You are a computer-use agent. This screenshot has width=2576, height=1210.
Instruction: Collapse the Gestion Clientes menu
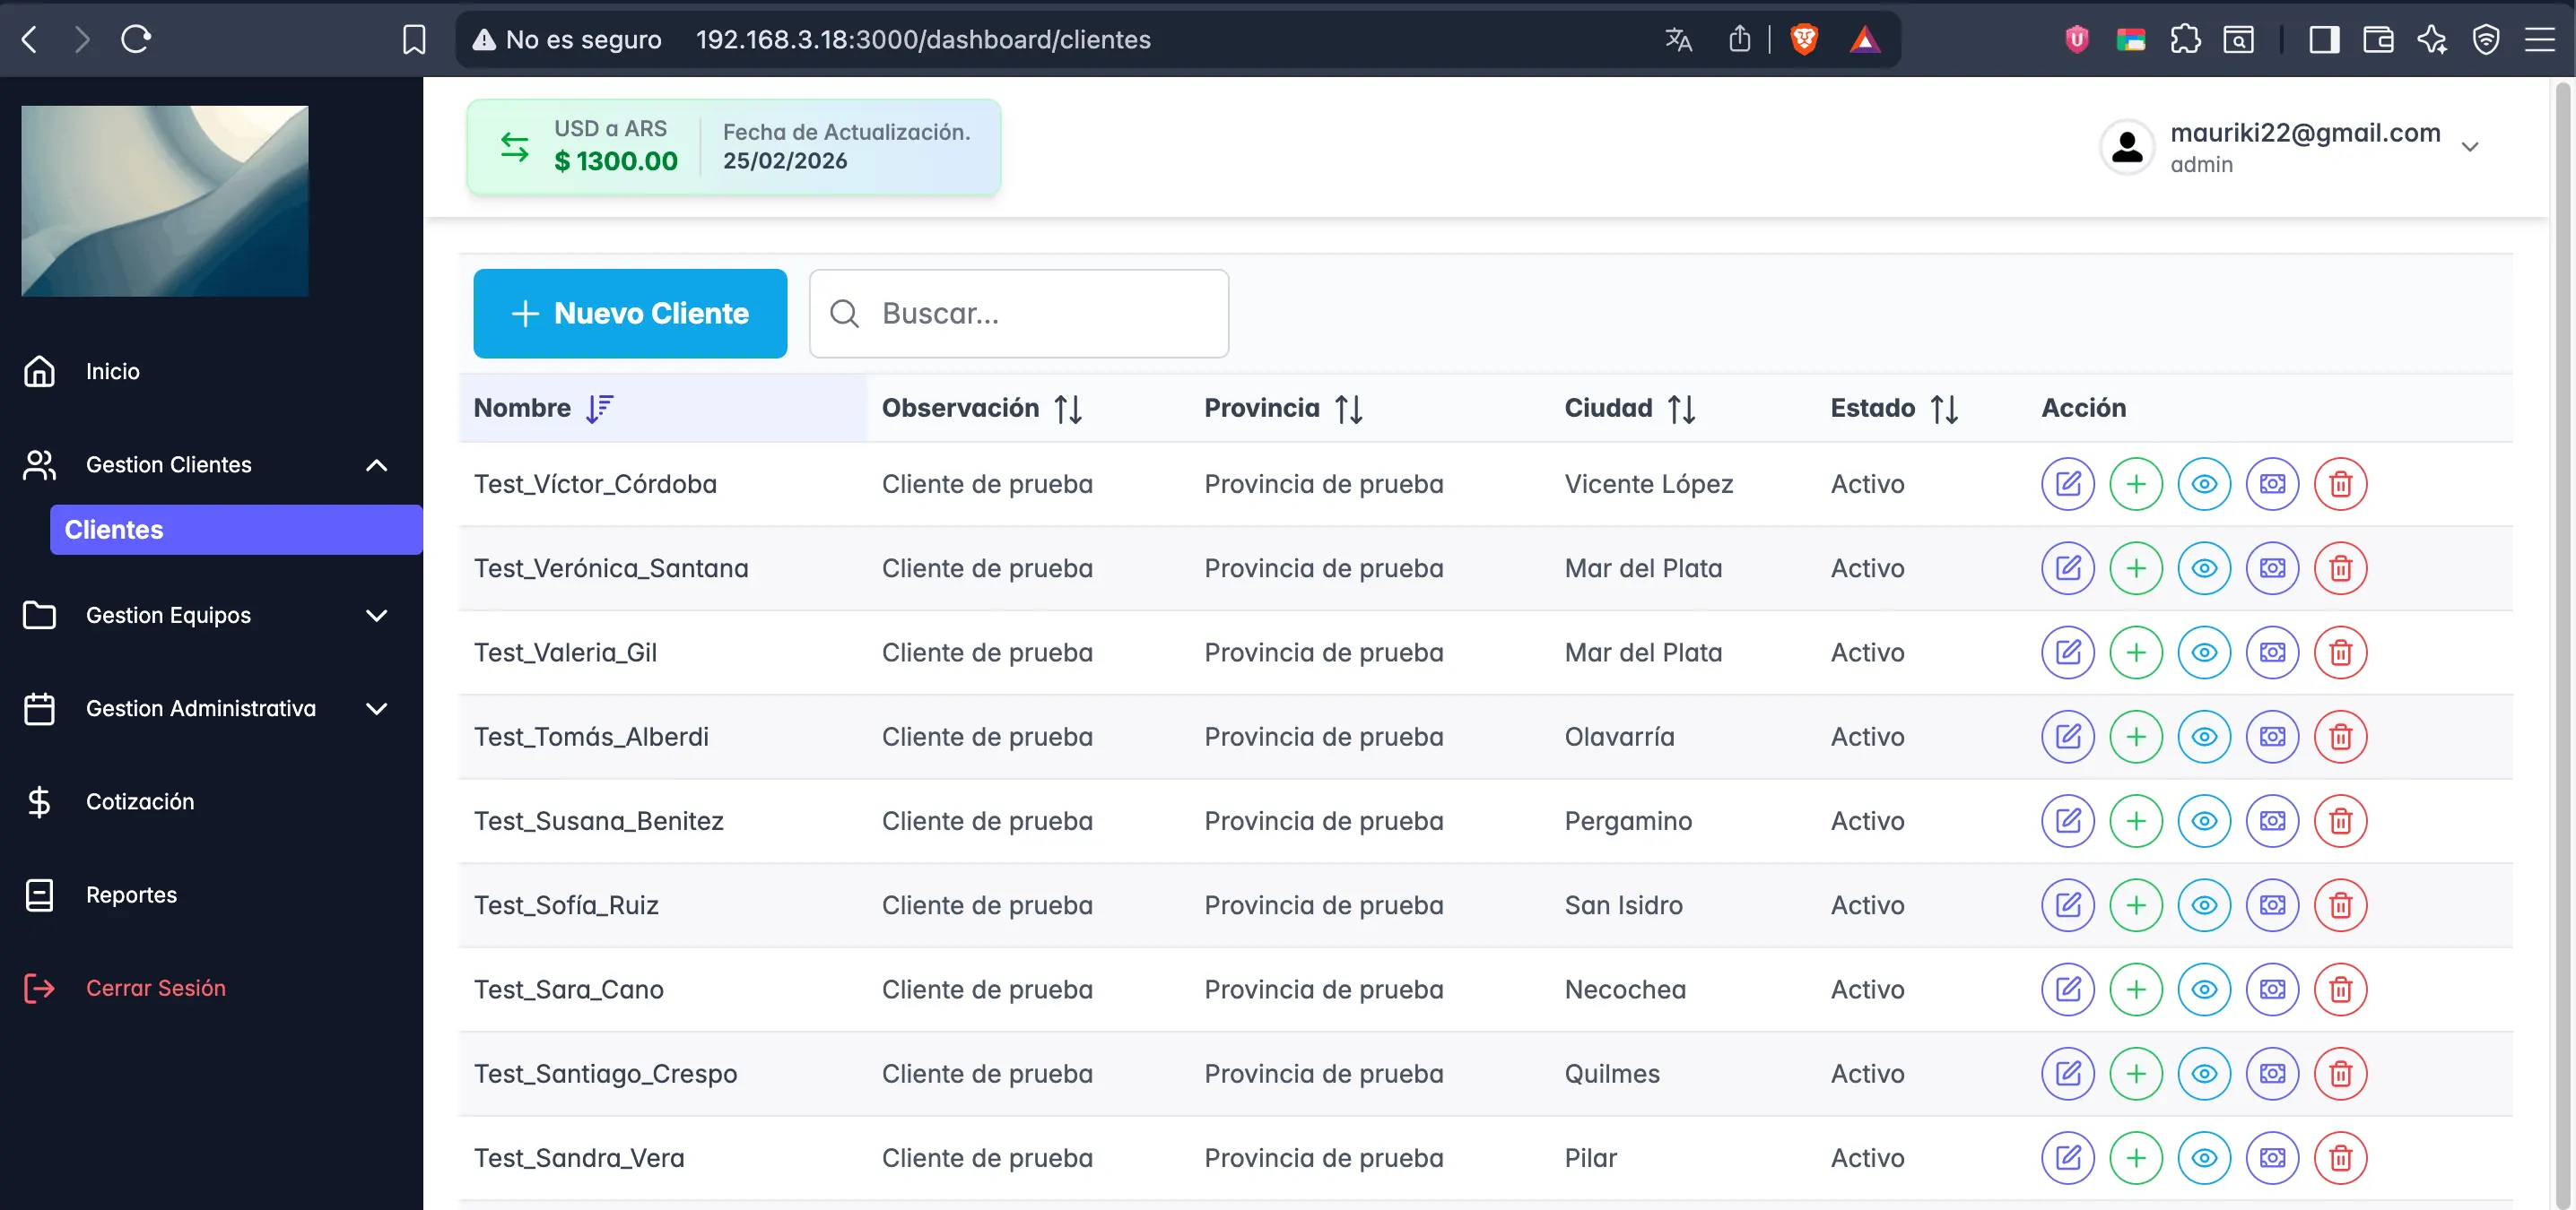click(376, 465)
